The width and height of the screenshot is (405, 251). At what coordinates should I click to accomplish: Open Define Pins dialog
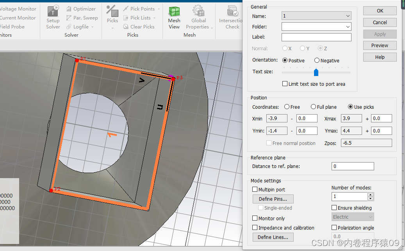click(x=273, y=199)
